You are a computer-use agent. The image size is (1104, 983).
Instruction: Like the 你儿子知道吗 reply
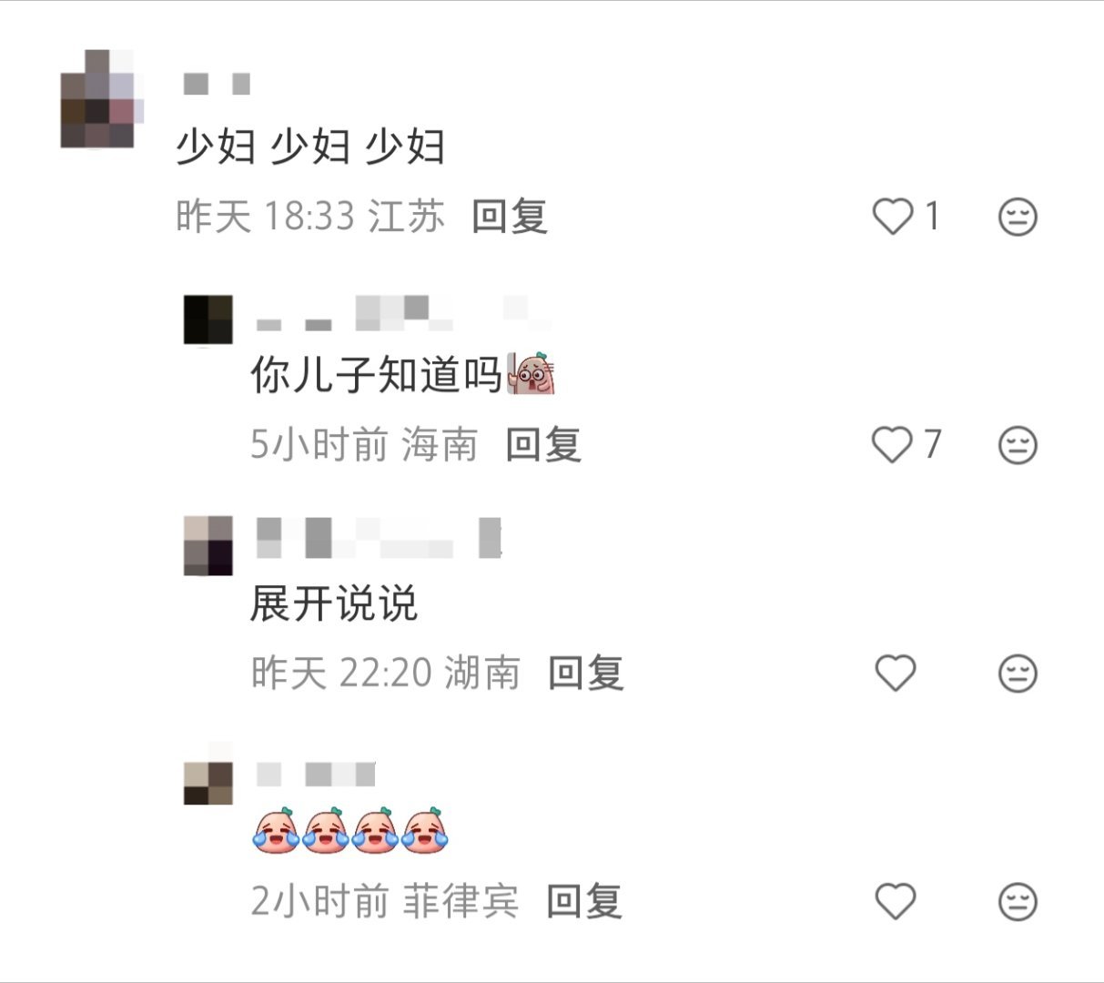pyautogui.click(x=892, y=445)
